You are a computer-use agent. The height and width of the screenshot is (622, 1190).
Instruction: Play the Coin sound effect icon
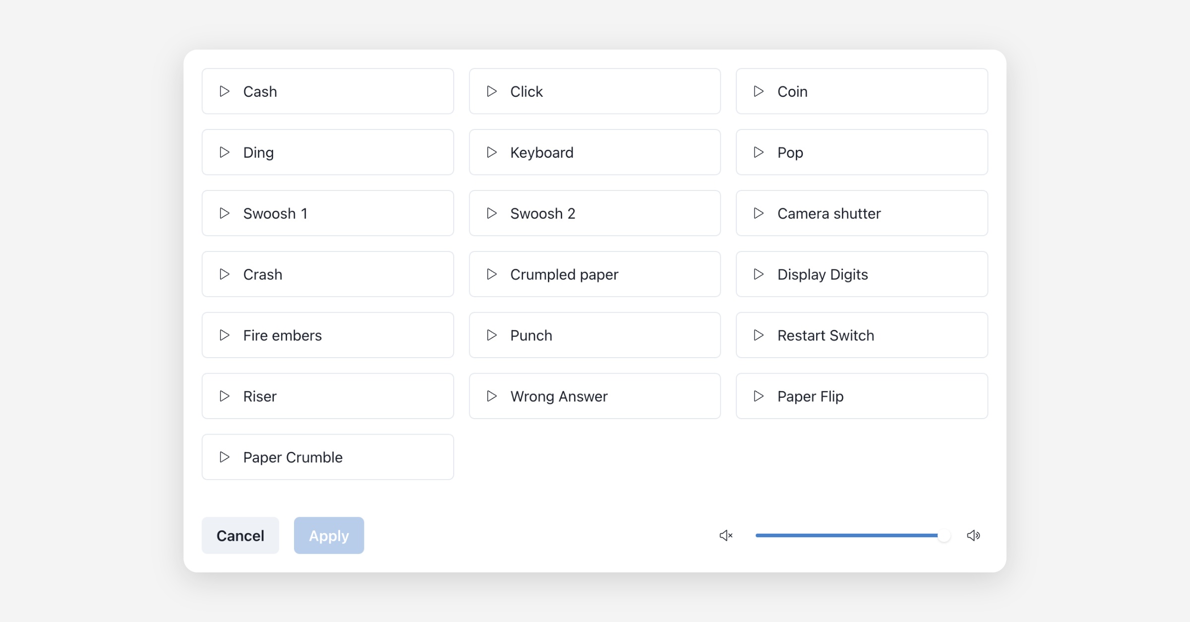click(759, 91)
